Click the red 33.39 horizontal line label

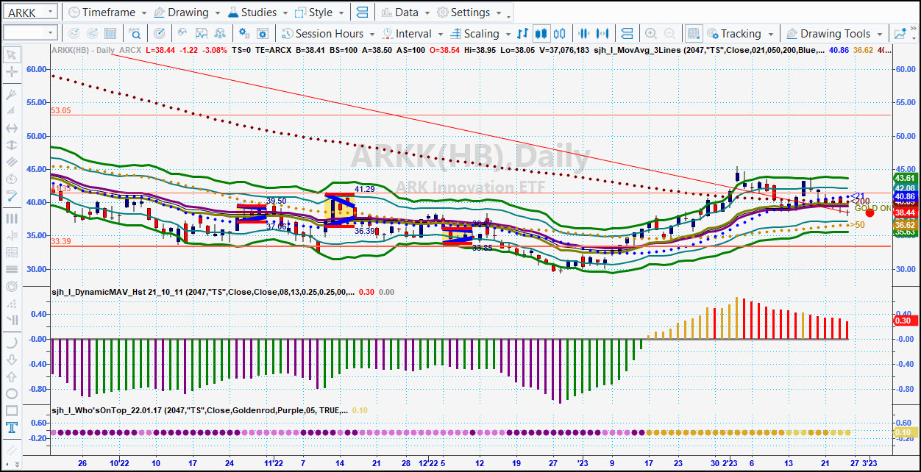[61, 241]
